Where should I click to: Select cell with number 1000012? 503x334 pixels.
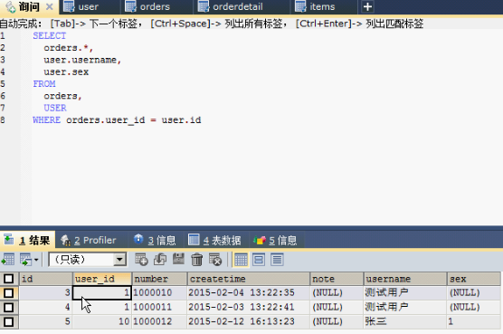[159, 321]
